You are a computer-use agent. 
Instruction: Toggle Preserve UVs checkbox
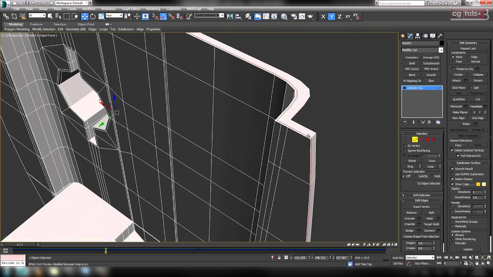pyautogui.click(x=454, y=69)
